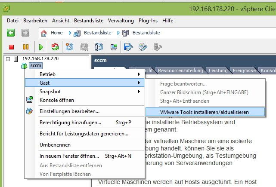Click the console icon beside Konsole öffnen
276x187 pixels.
coord(29,100)
